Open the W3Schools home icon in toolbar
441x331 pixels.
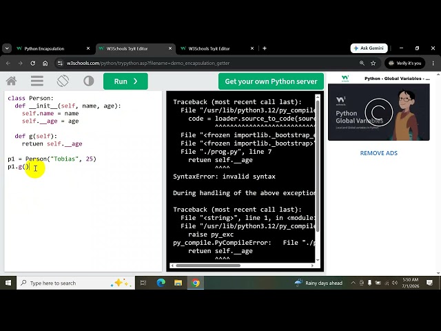coord(12,81)
